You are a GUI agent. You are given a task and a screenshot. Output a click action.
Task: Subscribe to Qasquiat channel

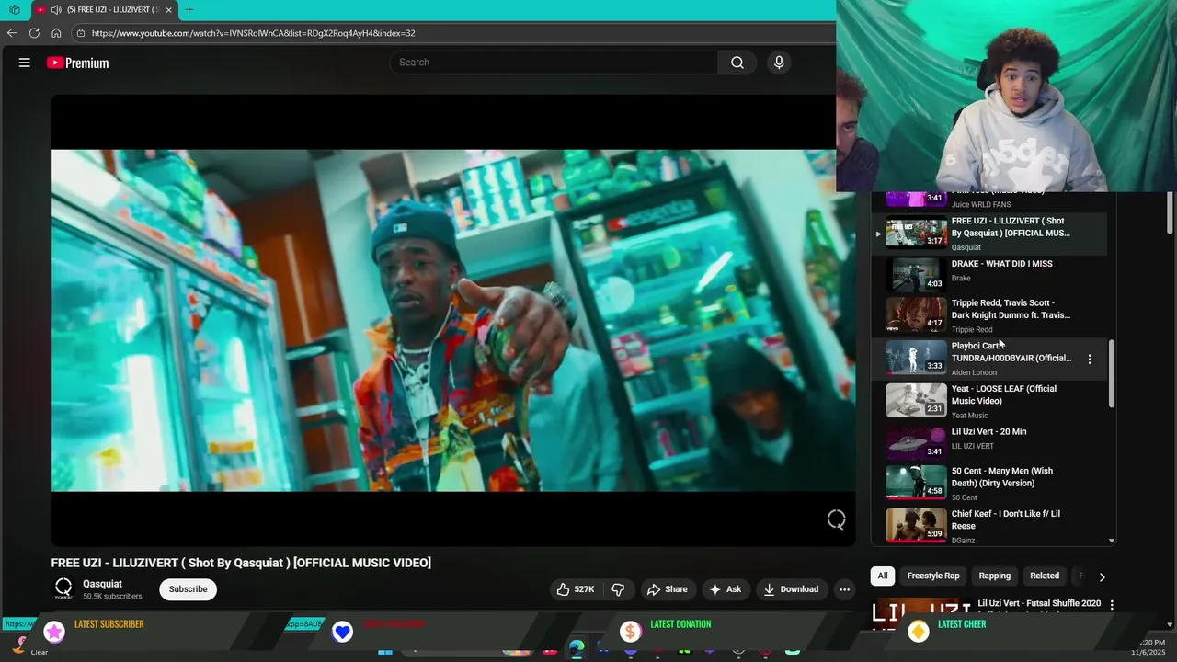(x=188, y=589)
